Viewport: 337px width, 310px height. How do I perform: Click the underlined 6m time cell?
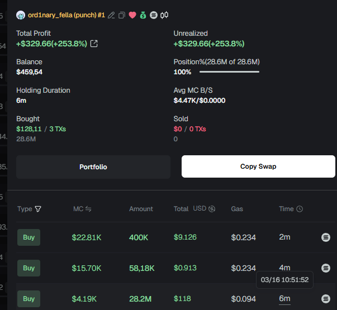pyautogui.click(x=284, y=299)
